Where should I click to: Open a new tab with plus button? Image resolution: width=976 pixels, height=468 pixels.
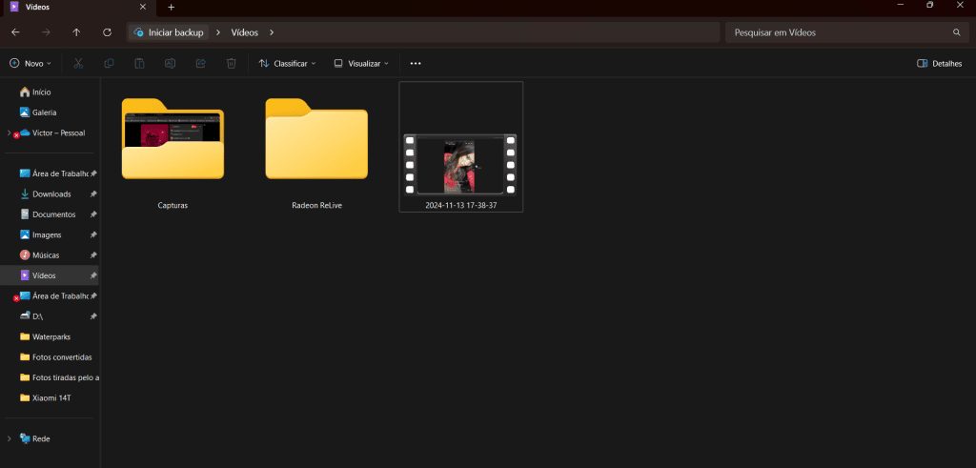point(172,8)
